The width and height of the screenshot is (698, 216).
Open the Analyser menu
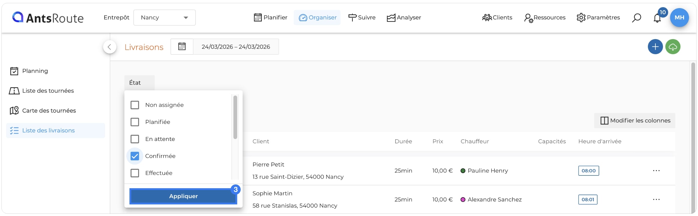click(x=404, y=18)
